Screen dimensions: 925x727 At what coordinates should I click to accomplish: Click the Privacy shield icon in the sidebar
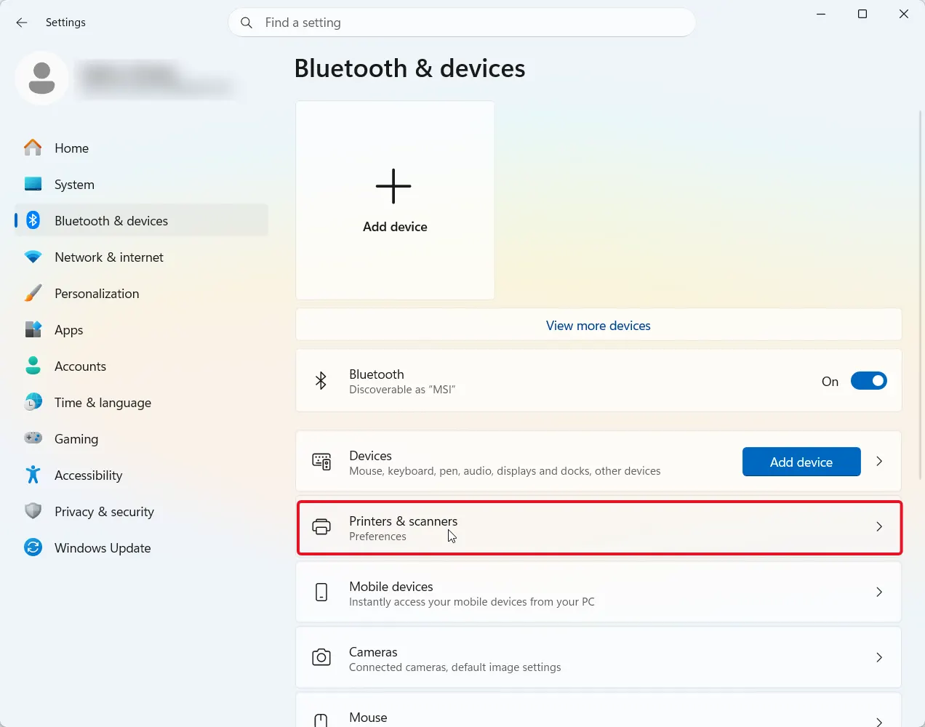[x=33, y=511]
